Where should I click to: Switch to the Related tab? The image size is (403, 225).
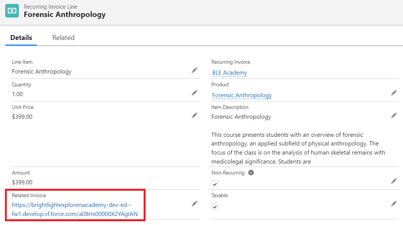click(63, 38)
